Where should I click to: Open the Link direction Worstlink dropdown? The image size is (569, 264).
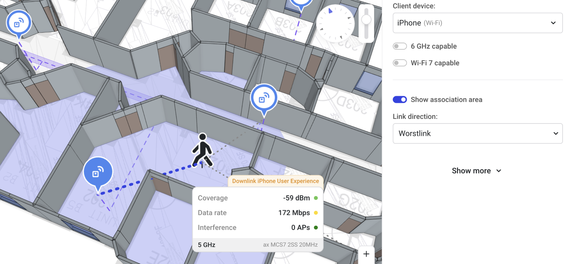478,133
